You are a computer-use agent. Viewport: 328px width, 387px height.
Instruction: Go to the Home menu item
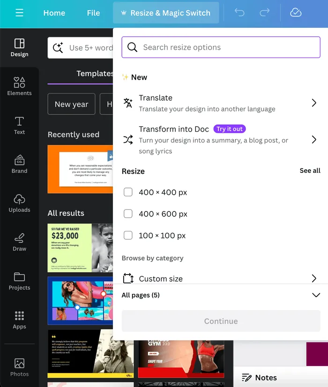[x=54, y=13]
